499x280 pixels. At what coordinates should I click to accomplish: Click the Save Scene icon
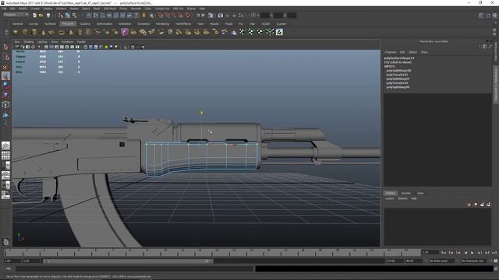point(48,16)
